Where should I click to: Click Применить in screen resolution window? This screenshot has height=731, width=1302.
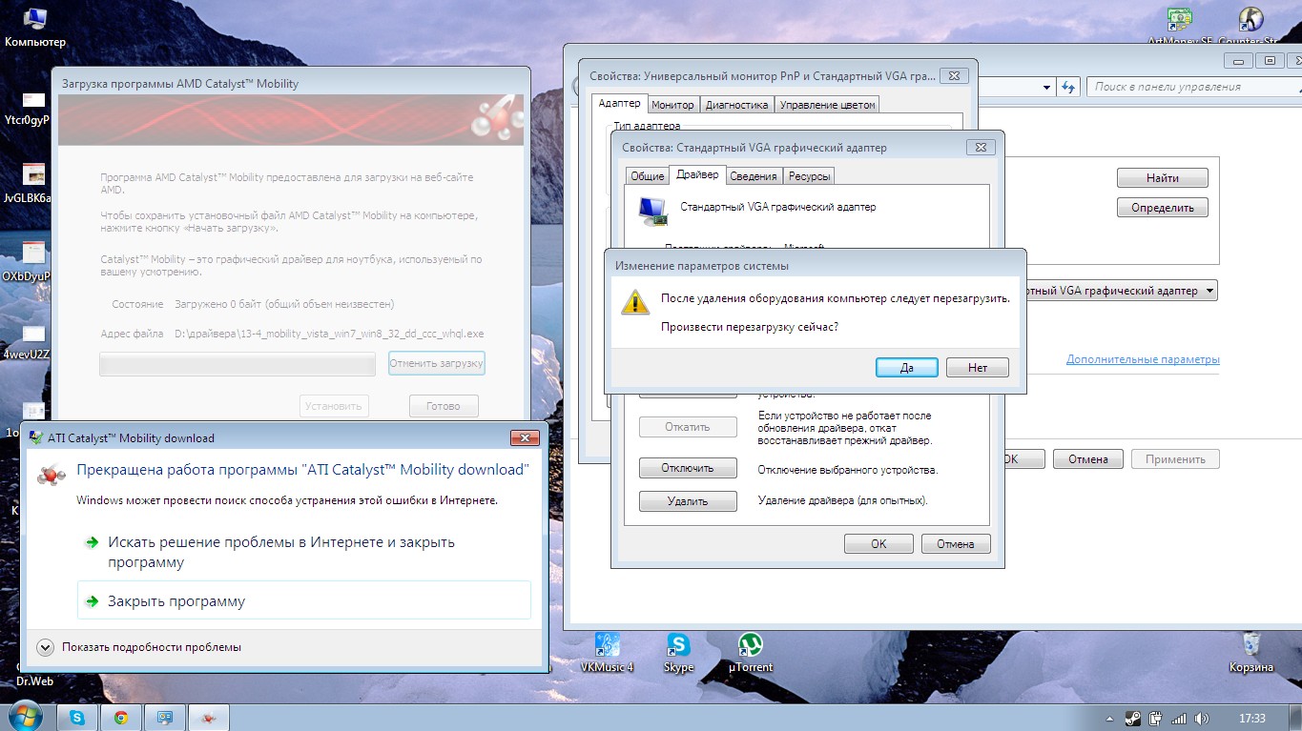click(x=1175, y=459)
